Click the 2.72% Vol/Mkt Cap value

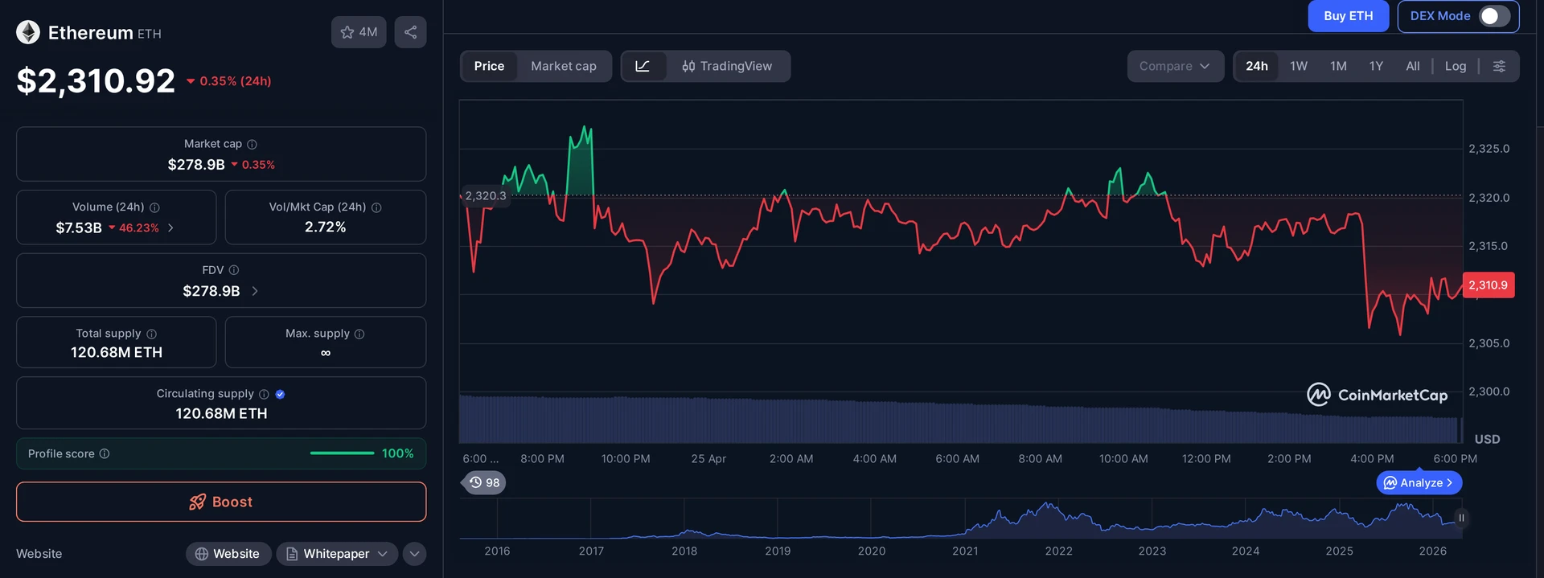pyautogui.click(x=326, y=228)
